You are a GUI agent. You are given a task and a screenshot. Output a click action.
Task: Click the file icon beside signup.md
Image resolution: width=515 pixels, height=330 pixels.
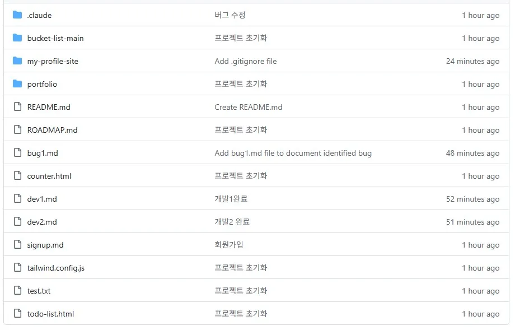(17, 245)
